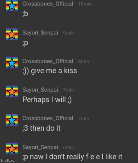The width and height of the screenshot is (138, 163).
Task: Select the ;3 then do it comment text
Action: [x=41, y=128]
